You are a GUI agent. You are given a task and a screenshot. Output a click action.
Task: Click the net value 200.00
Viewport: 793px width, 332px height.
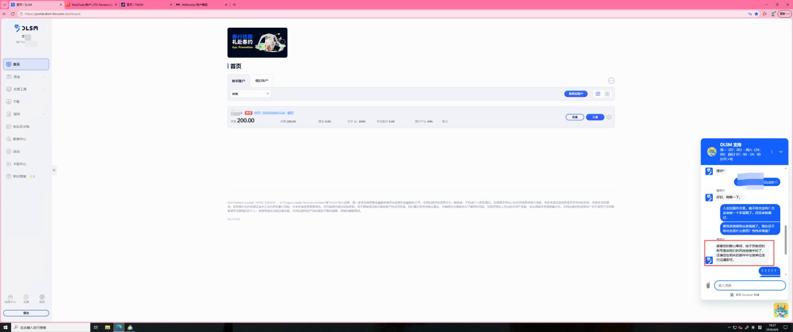246,120
